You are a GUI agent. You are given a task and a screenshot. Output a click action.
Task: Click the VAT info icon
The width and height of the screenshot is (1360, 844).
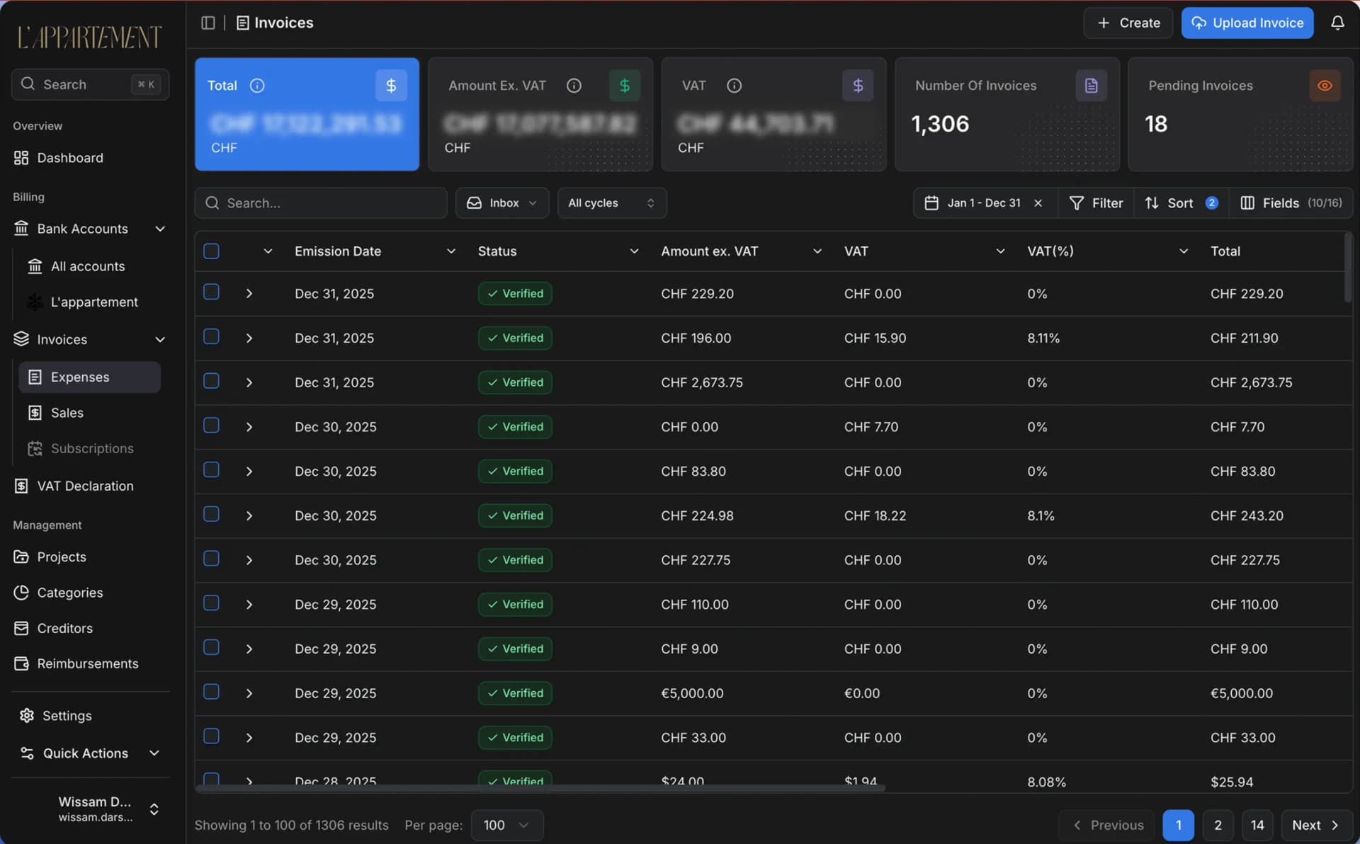734,86
